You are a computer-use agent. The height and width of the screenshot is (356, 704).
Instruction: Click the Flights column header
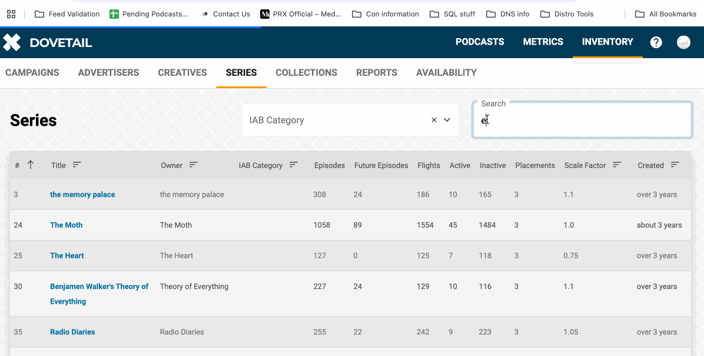[x=429, y=166]
